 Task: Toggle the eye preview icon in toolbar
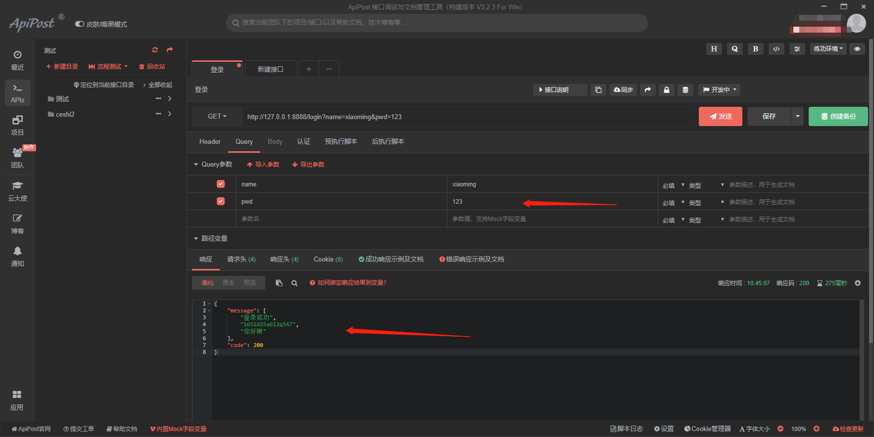coord(857,49)
